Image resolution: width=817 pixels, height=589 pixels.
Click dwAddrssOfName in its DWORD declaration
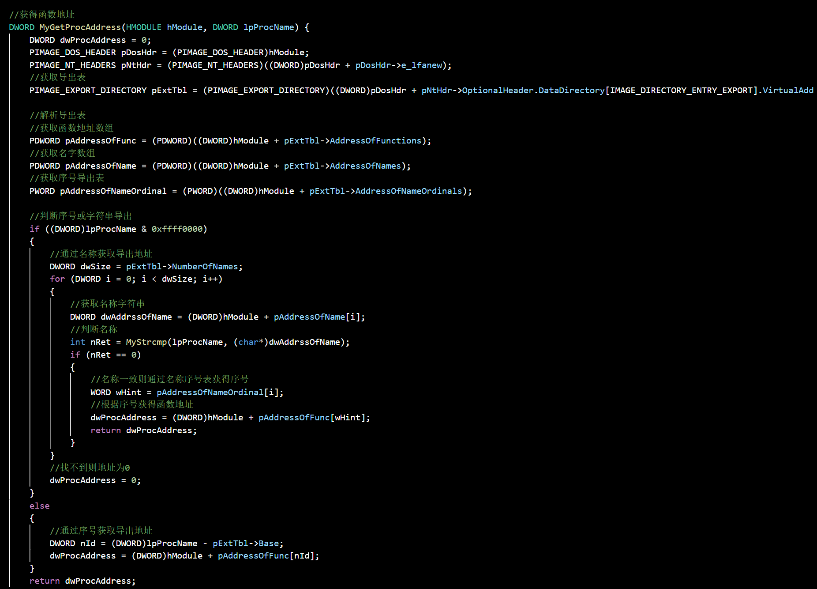click(x=136, y=317)
